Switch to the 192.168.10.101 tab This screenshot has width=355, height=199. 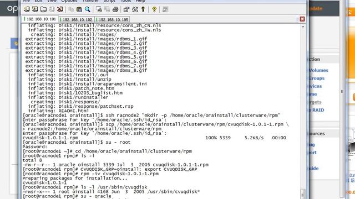click(x=40, y=19)
